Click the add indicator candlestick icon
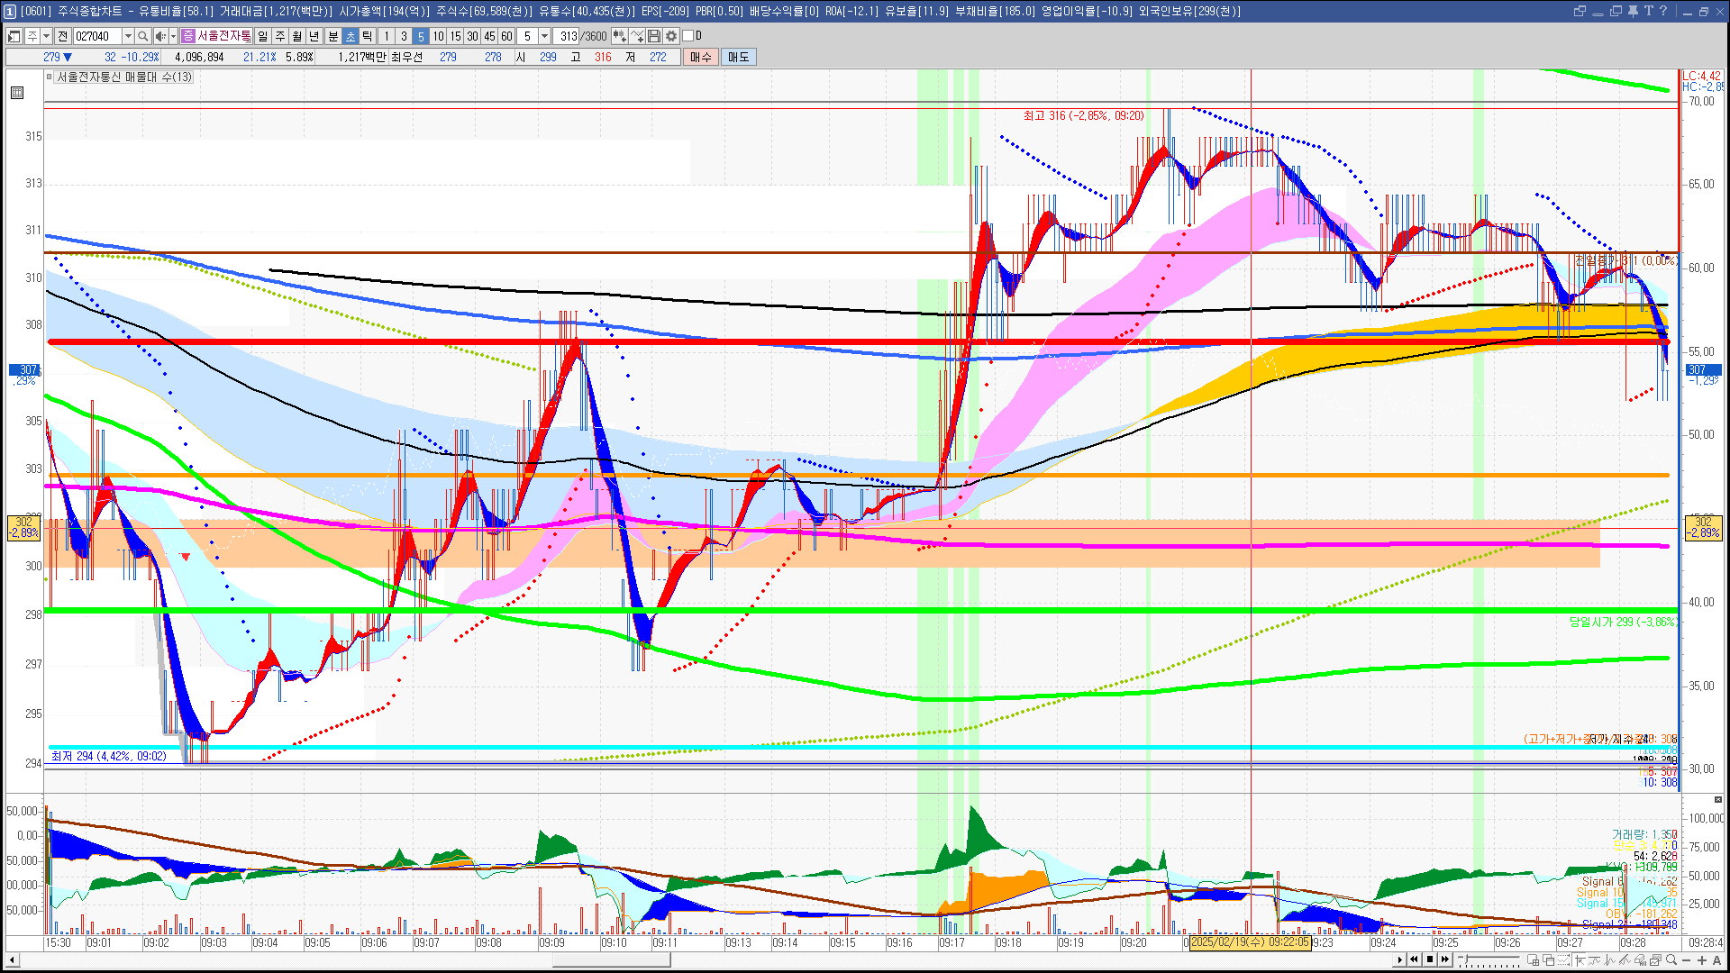Viewport: 1730px width, 973px height. (x=619, y=36)
